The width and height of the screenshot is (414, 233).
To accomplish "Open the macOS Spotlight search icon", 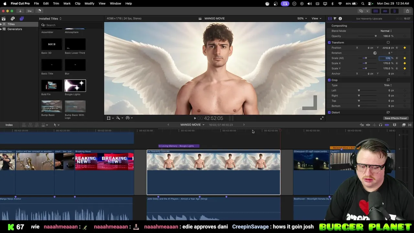I will 363,4.
